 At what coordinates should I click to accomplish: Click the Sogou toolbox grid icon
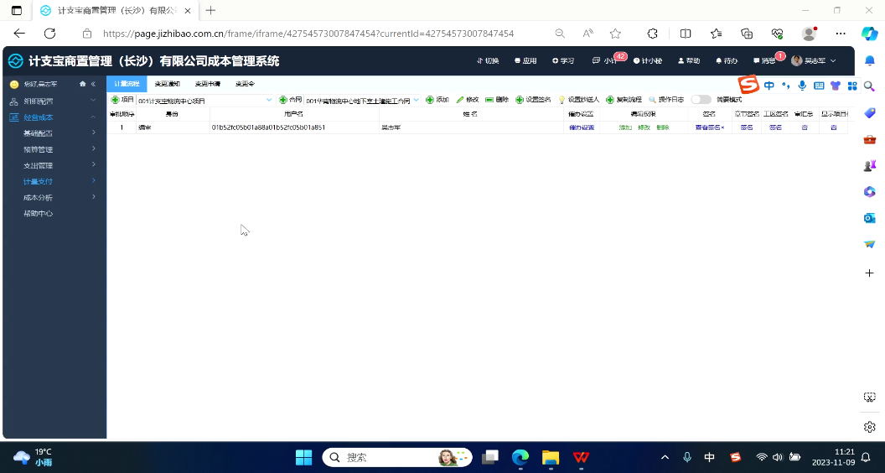(852, 86)
